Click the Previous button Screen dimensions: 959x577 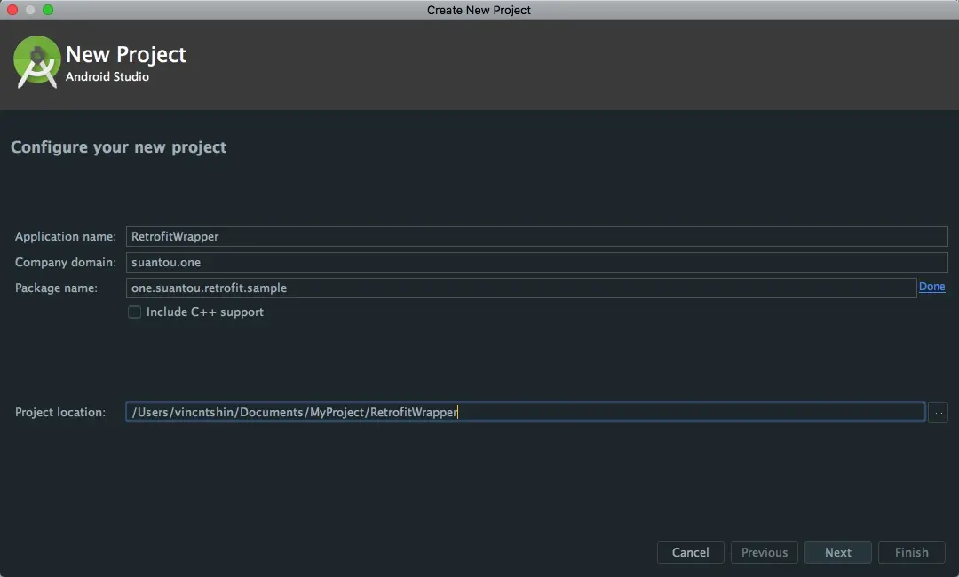pos(764,552)
